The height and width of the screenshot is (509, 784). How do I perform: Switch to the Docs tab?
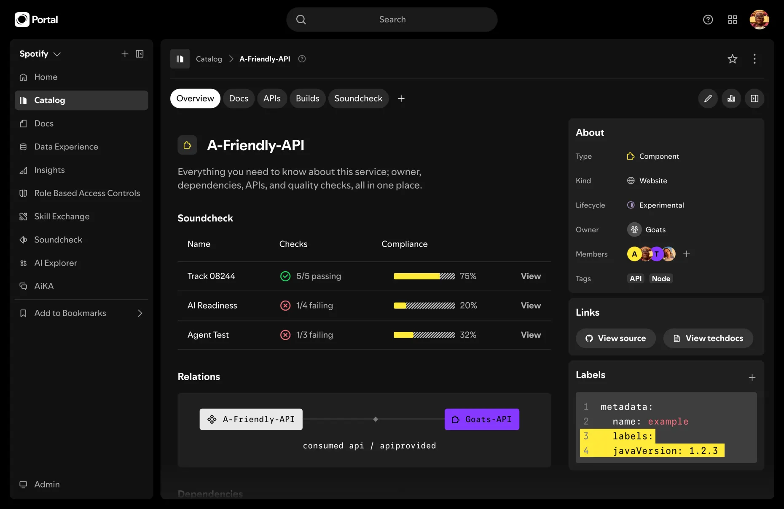(239, 99)
